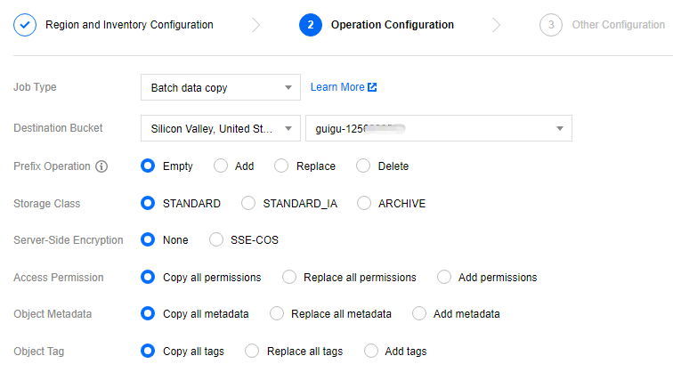The image size is (673, 372).
Task: Open the Learn More link
Action: (x=337, y=87)
